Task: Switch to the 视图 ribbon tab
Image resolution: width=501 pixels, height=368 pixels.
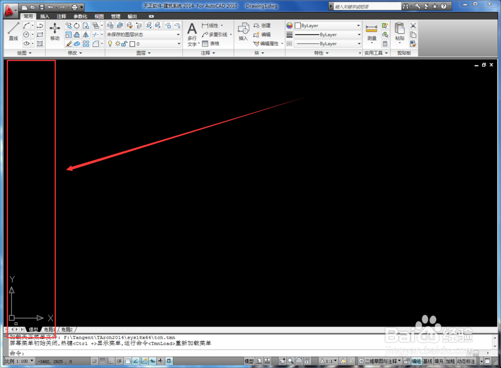Action: click(99, 17)
